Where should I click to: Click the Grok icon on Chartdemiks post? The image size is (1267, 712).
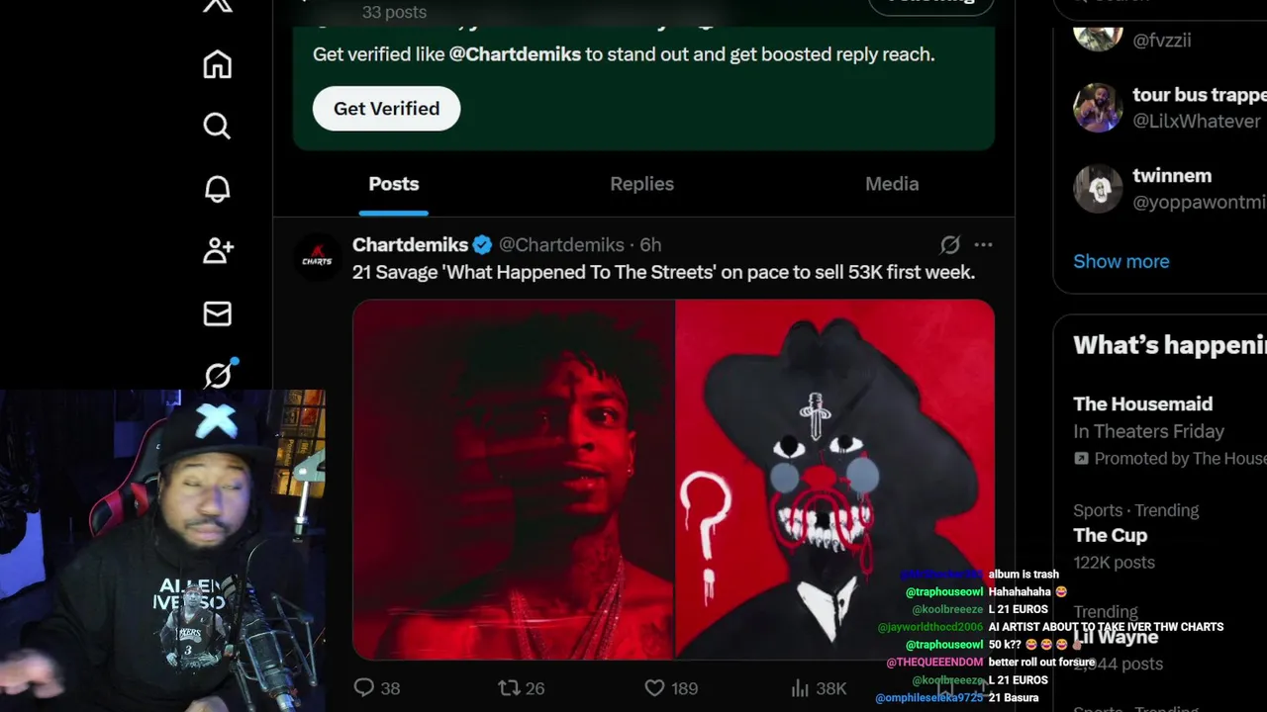[x=949, y=244]
